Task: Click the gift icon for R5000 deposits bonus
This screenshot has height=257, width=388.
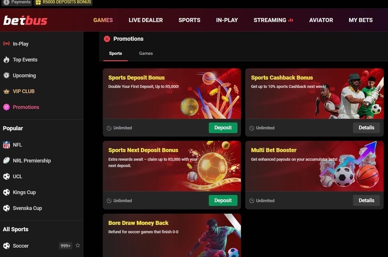Action: [x=38, y=2]
